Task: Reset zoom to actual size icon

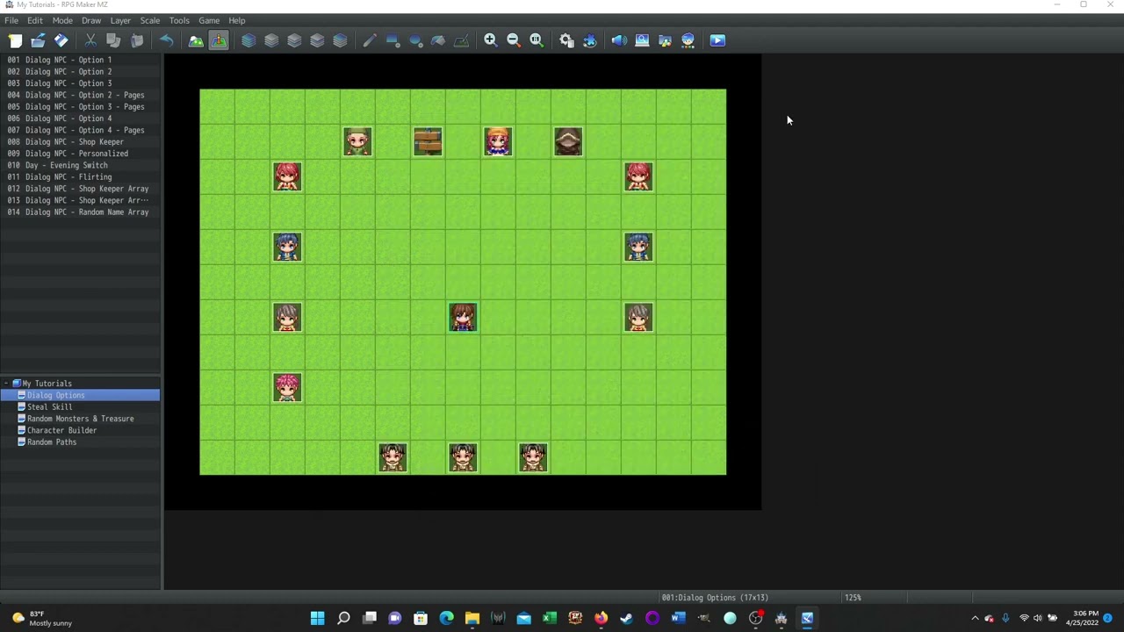Action: click(x=537, y=40)
